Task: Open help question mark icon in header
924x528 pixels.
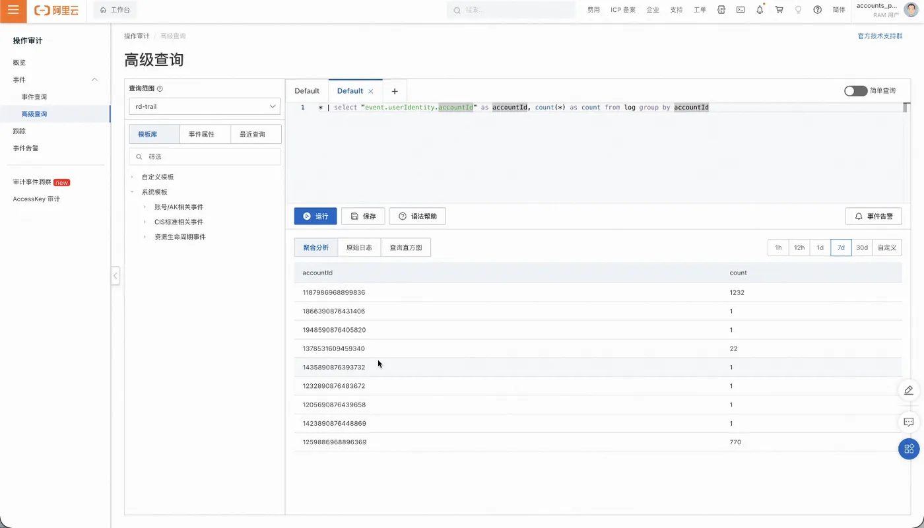Action: point(818,10)
